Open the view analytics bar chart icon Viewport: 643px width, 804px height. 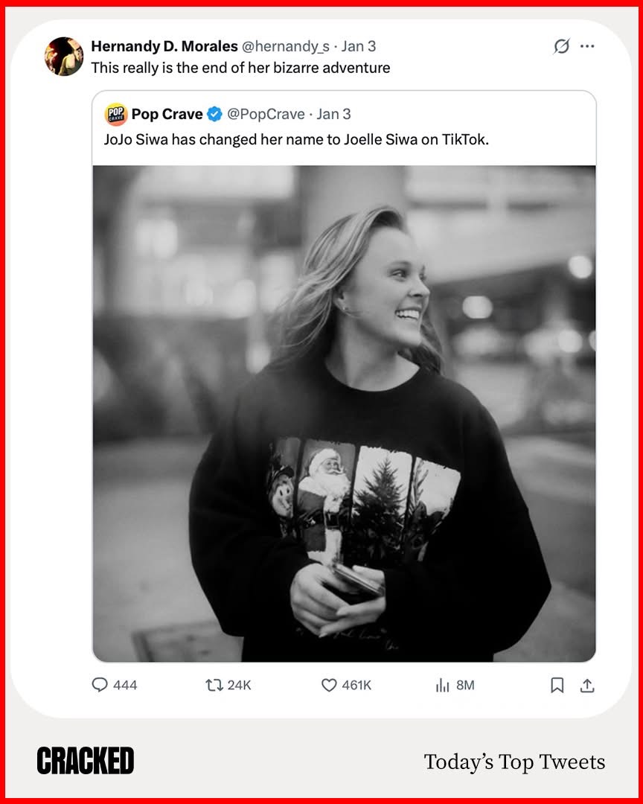tap(443, 685)
